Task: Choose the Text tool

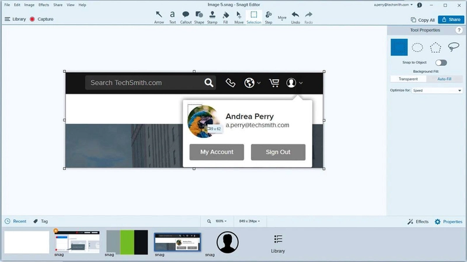Action: 172,17
